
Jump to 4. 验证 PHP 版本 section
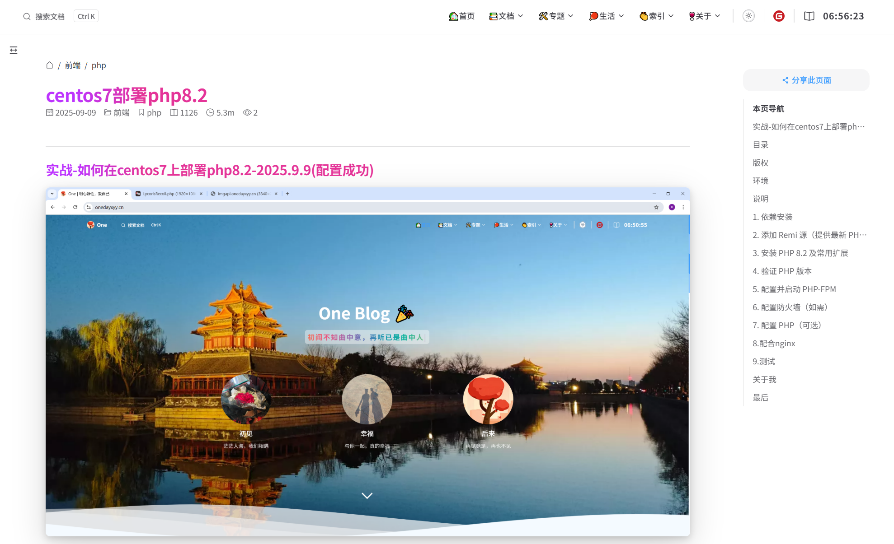(x=782, y=271)
